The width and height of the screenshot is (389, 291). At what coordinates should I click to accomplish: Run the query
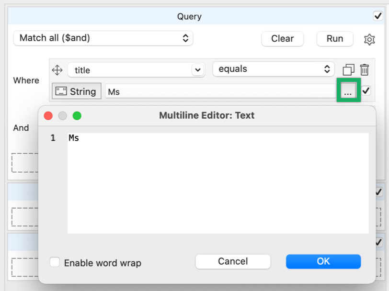coord(334,39)
